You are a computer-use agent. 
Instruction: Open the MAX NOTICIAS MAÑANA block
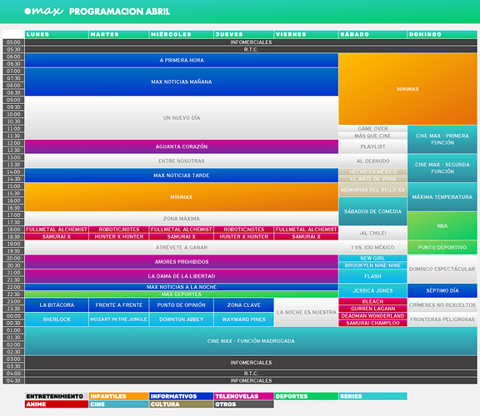click(182, 82)
